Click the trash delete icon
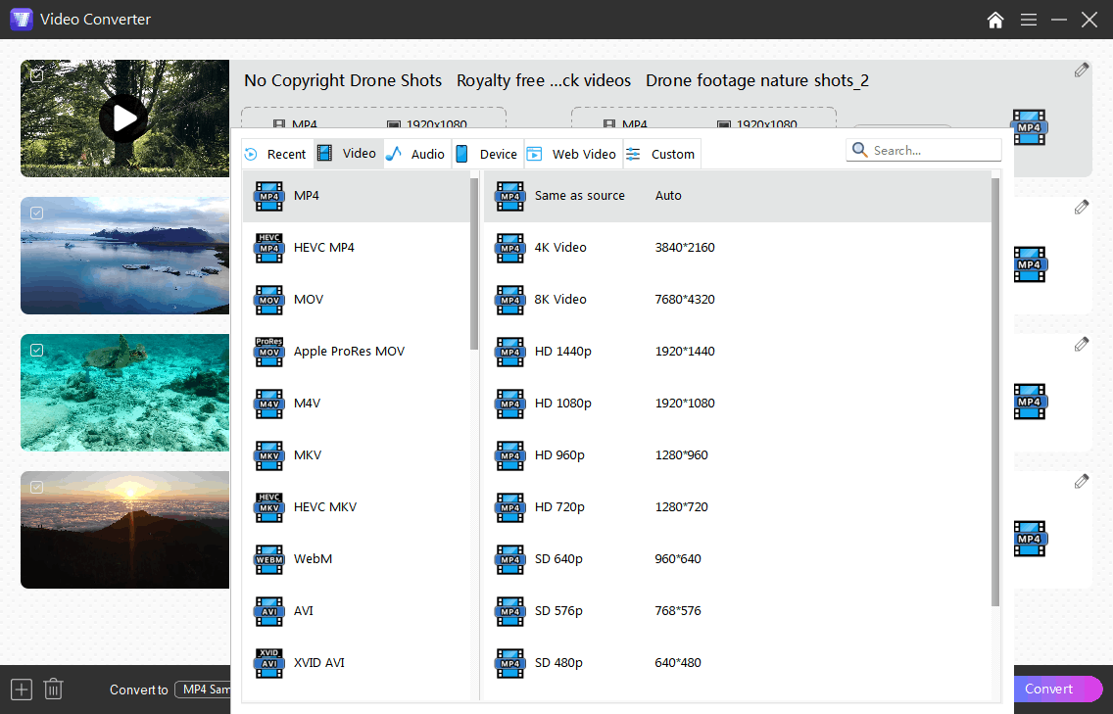 click(53, 690)
